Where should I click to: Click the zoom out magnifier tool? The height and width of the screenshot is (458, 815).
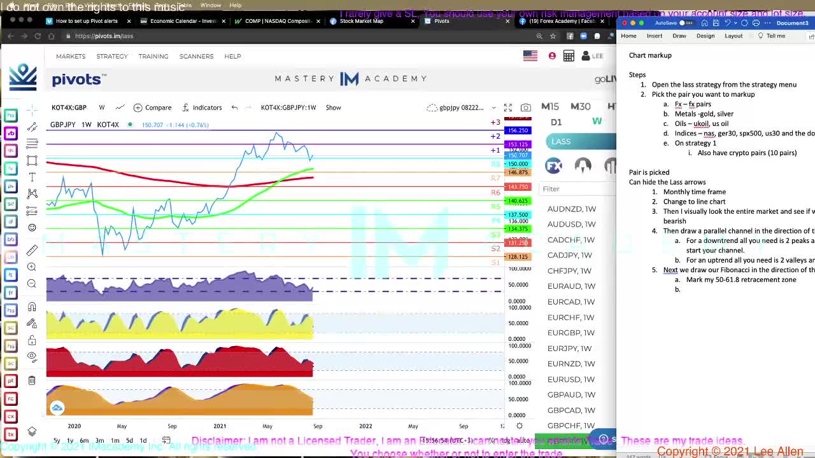(x=32, y=284)
